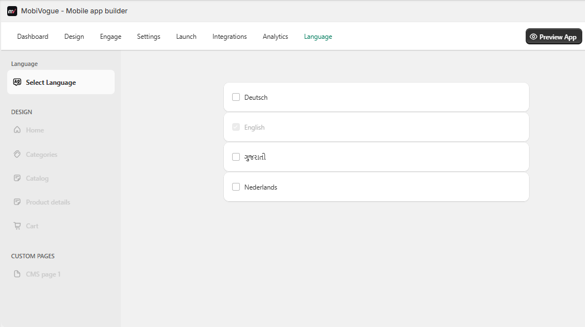The height and width of the screenshot is (327, 585).
Task: Click the MobiVogue app logo icon
Action: pyautogui.click(x=12, y=11)
